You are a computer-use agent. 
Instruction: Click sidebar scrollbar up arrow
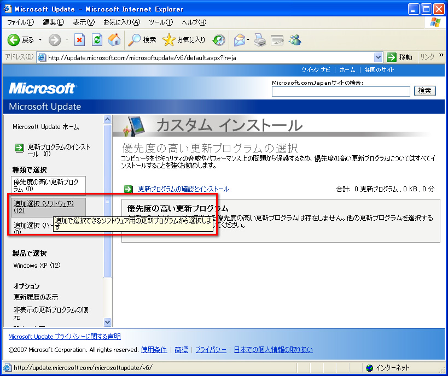(108, 119)
